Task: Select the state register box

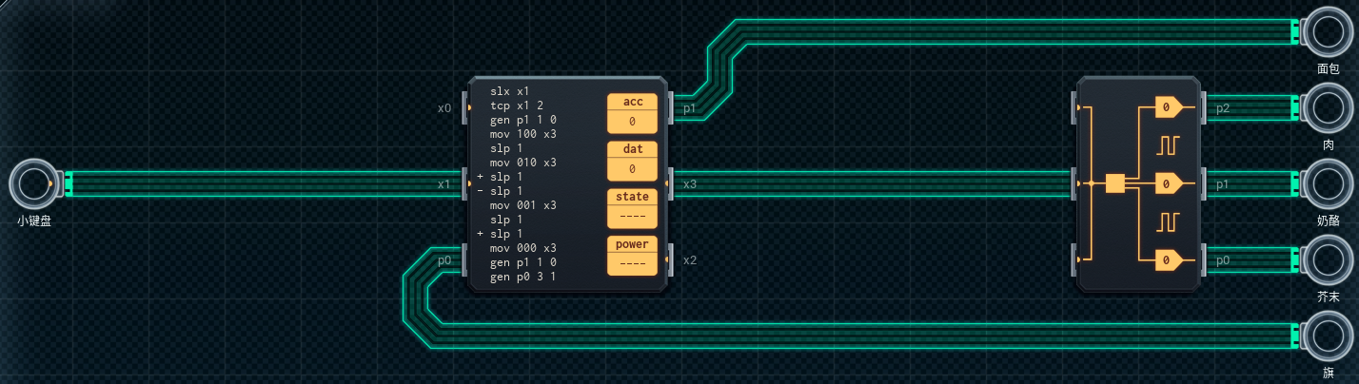Action: click(x=632, y=206)
